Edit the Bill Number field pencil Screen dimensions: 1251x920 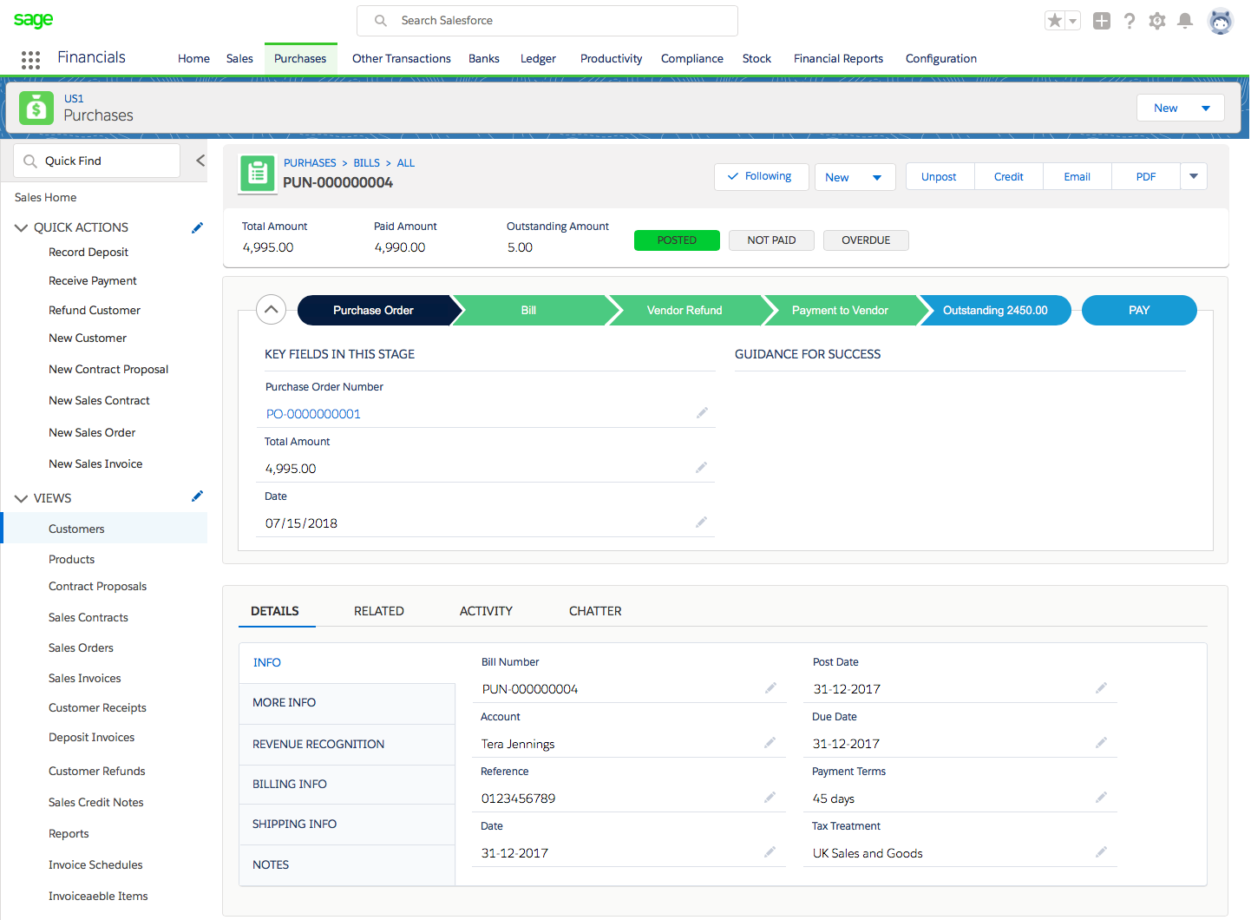(770, 688)
